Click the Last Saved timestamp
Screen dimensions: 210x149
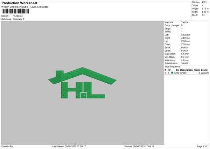pyautogui.click(x=69, y=147)
